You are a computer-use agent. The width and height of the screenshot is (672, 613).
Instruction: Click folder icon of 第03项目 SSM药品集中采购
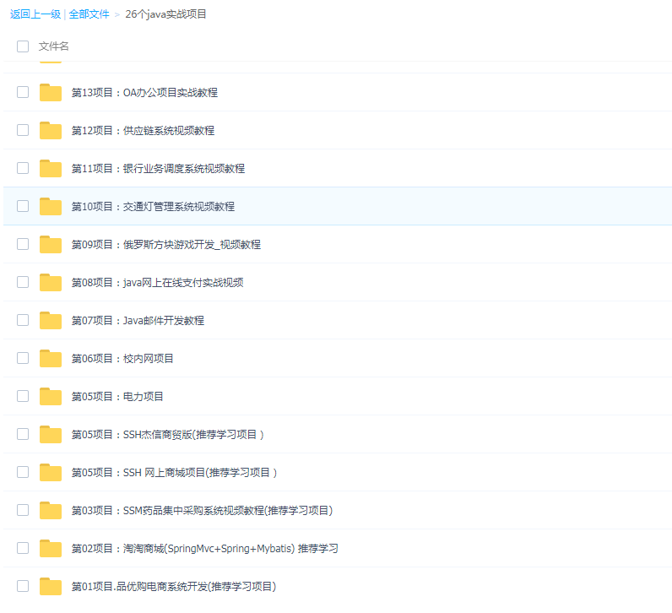point(51,510)
